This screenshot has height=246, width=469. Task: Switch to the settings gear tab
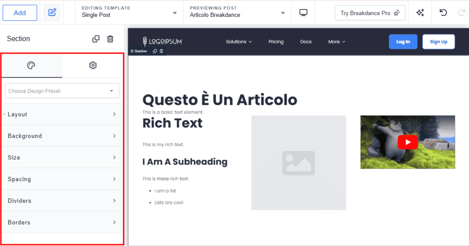[x=93, y=66]
